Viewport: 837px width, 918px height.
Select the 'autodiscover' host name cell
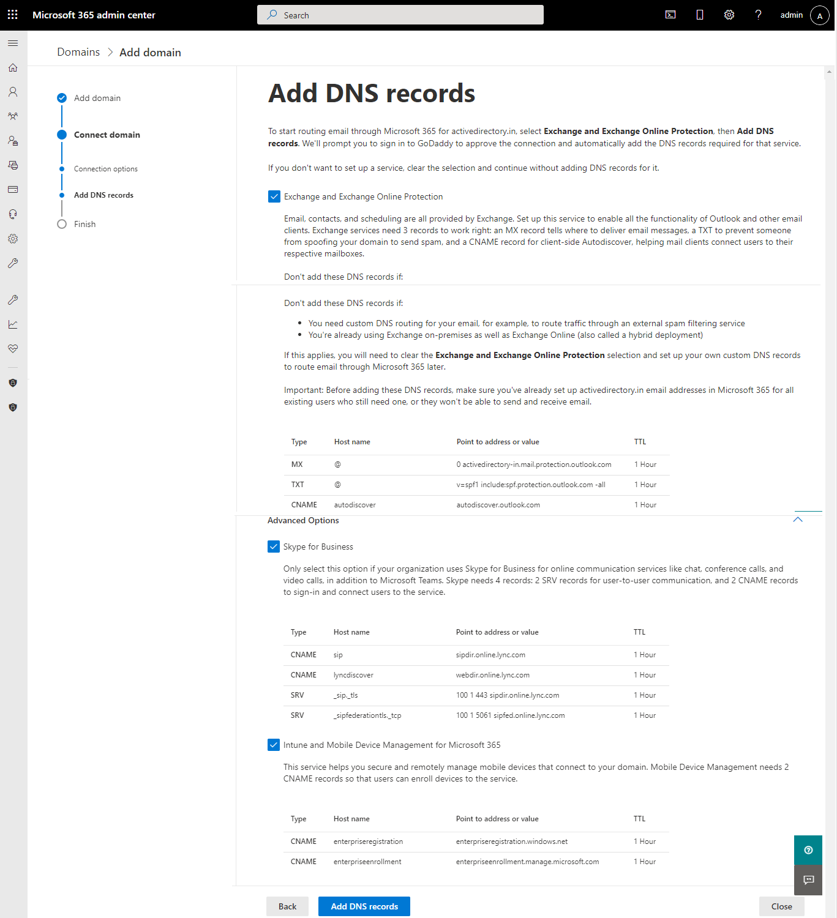[355, 505]
